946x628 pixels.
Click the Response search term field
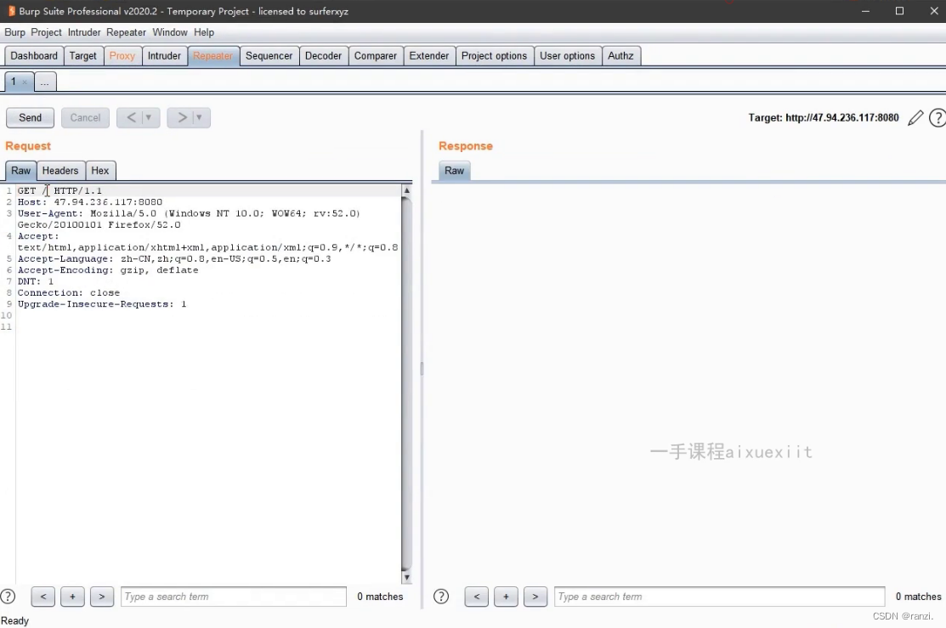click(719, 597)
